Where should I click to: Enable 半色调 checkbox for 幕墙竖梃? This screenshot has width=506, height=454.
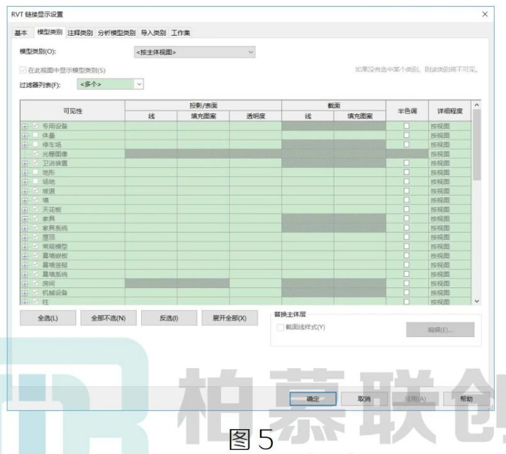(407, 265)
